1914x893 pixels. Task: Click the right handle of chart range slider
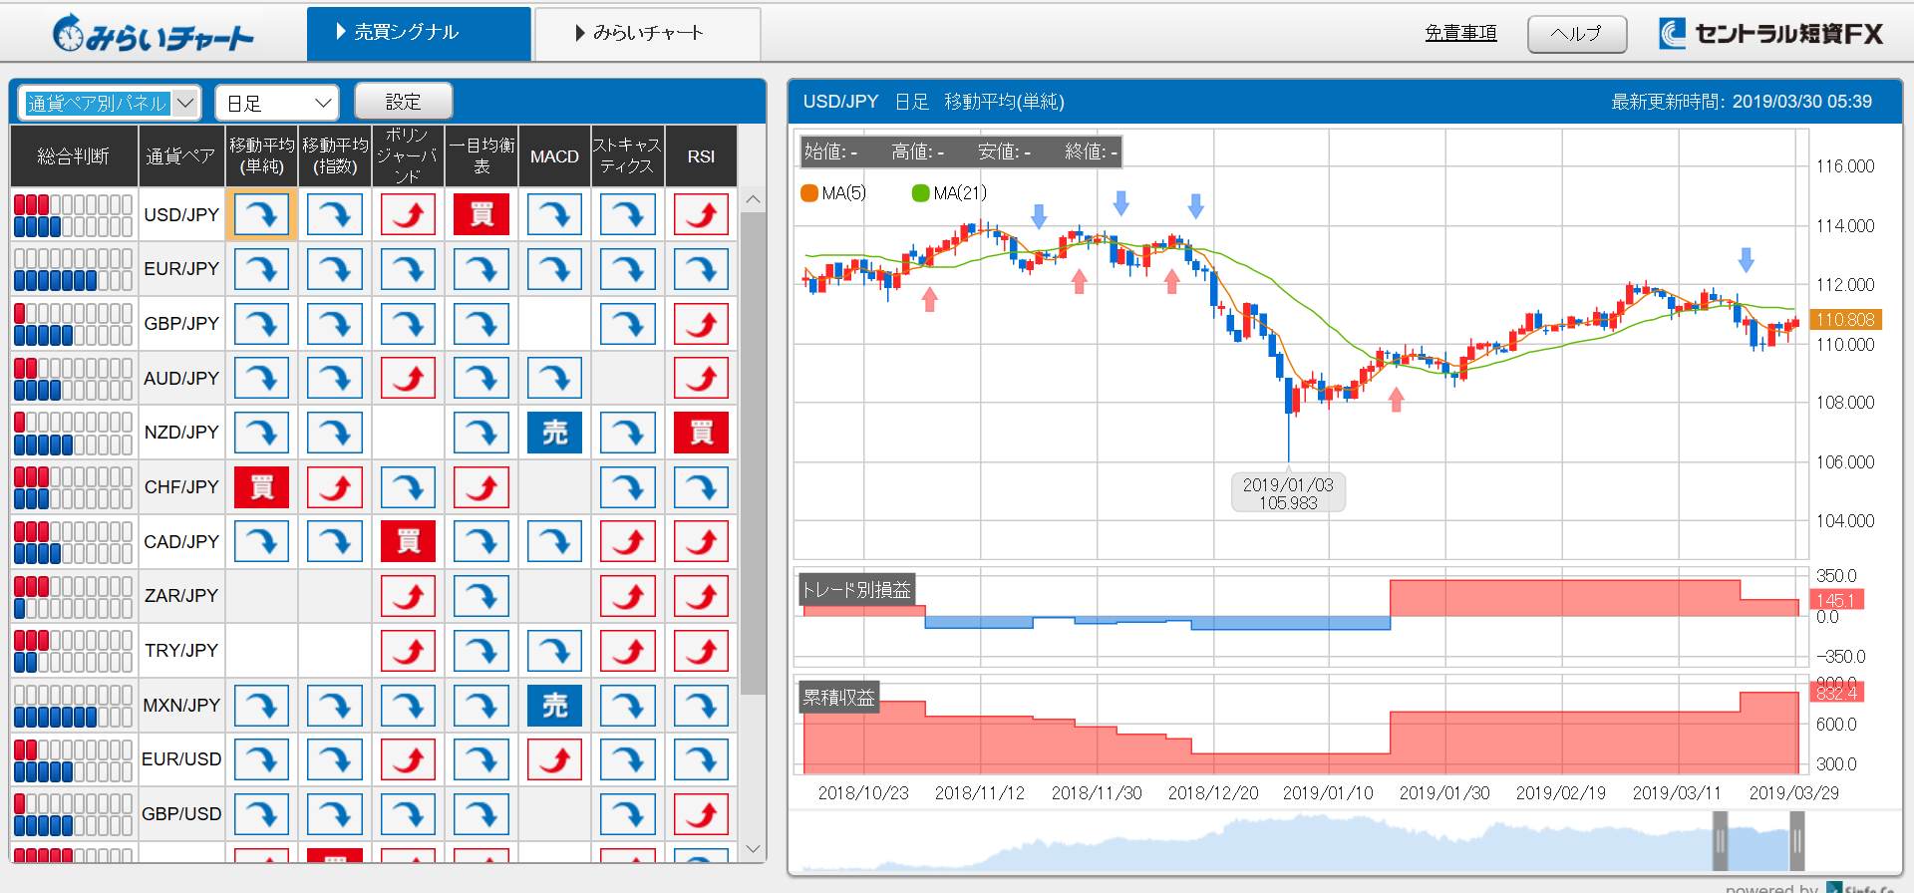pyautogui.click(x=1796, y=842)
